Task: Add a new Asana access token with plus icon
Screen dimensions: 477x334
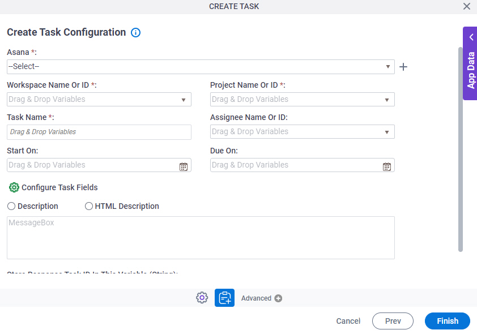Action: 403,67
